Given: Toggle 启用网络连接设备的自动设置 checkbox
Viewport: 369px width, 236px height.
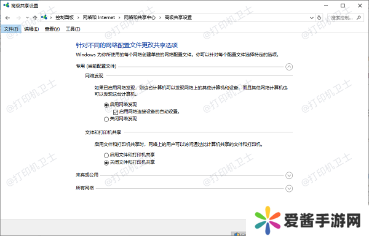Looking at the screenshot, I should click(x=116, y=112).
